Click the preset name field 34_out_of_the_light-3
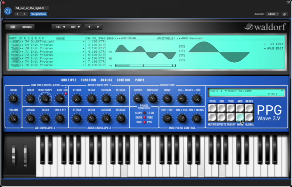 click(x=32, y=8)
